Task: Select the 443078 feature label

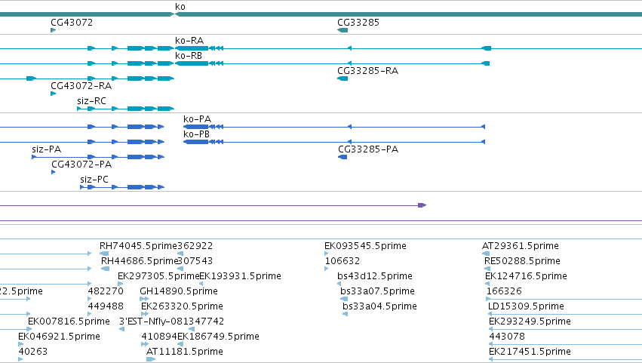Action: tap(507, 337)
